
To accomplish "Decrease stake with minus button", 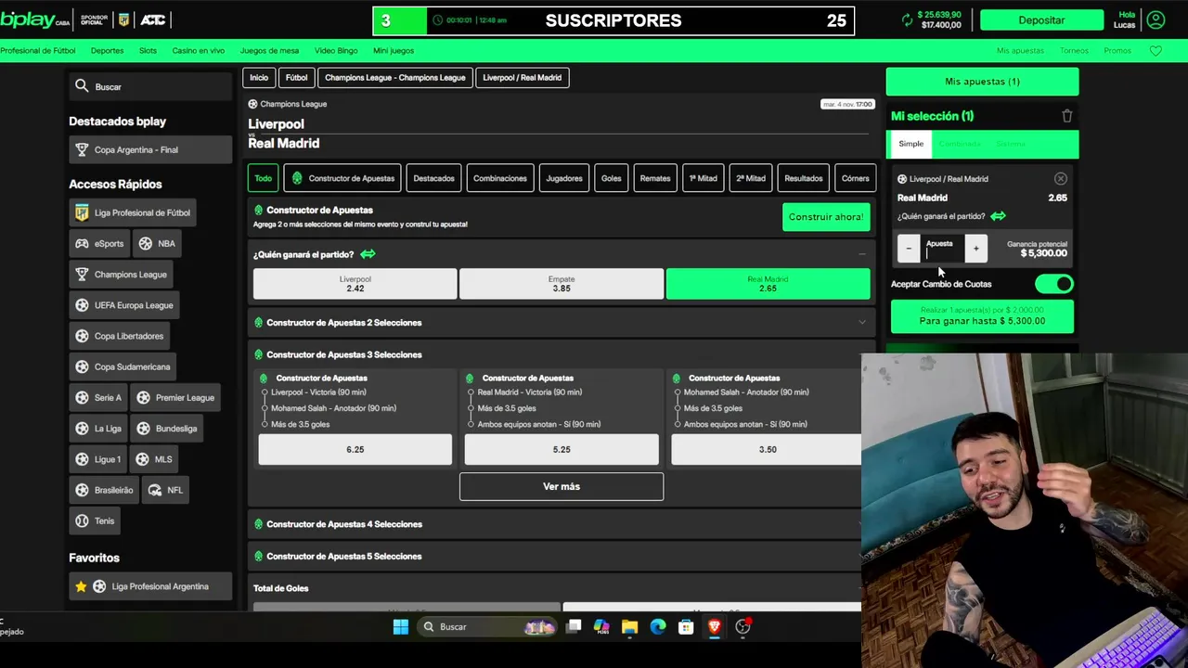I will point(909,249).
